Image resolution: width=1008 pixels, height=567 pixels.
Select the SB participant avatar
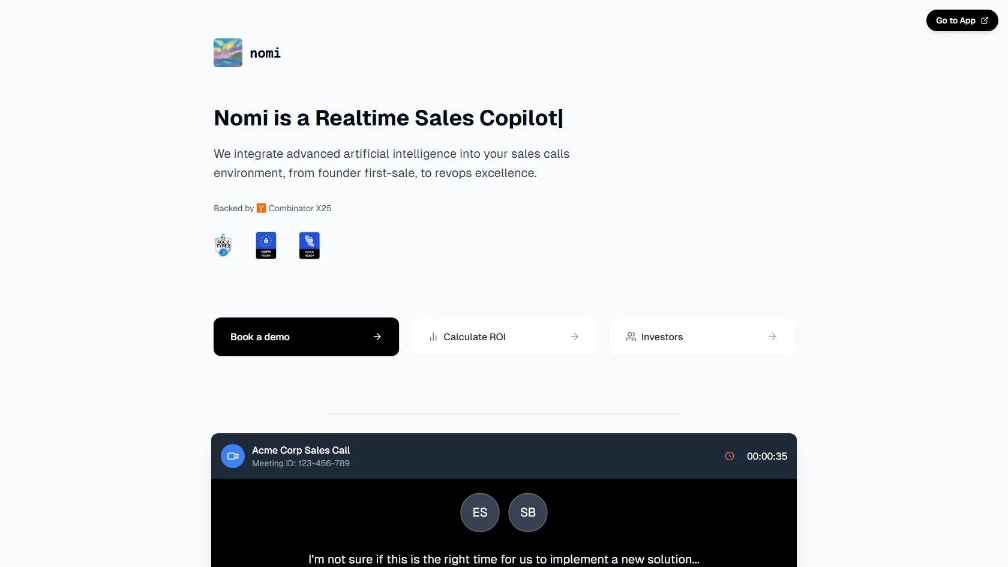(x=528, y=512)
